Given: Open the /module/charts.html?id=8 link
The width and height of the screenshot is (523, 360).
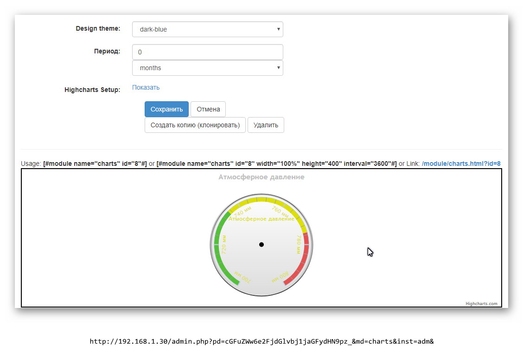Looking at the screenshot, I should (461, 164).
